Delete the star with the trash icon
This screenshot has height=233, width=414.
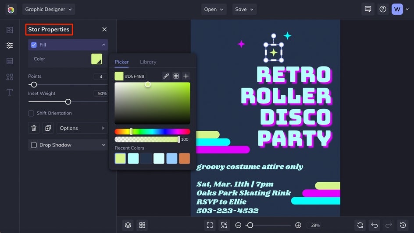(x=34, y=128)
